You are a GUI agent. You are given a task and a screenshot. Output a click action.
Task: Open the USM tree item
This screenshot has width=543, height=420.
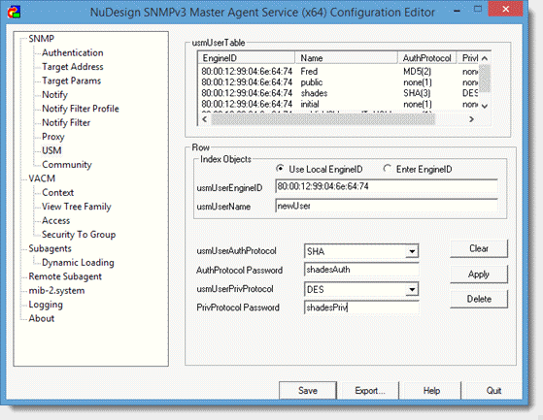tap(51, 150)
